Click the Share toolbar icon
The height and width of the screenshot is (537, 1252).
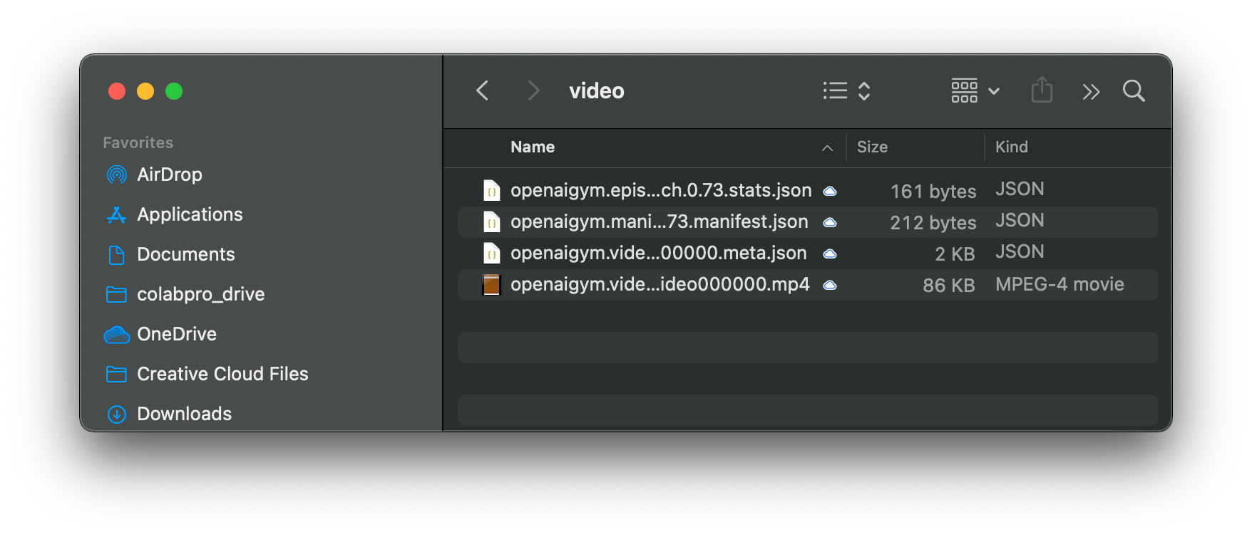1042,90
